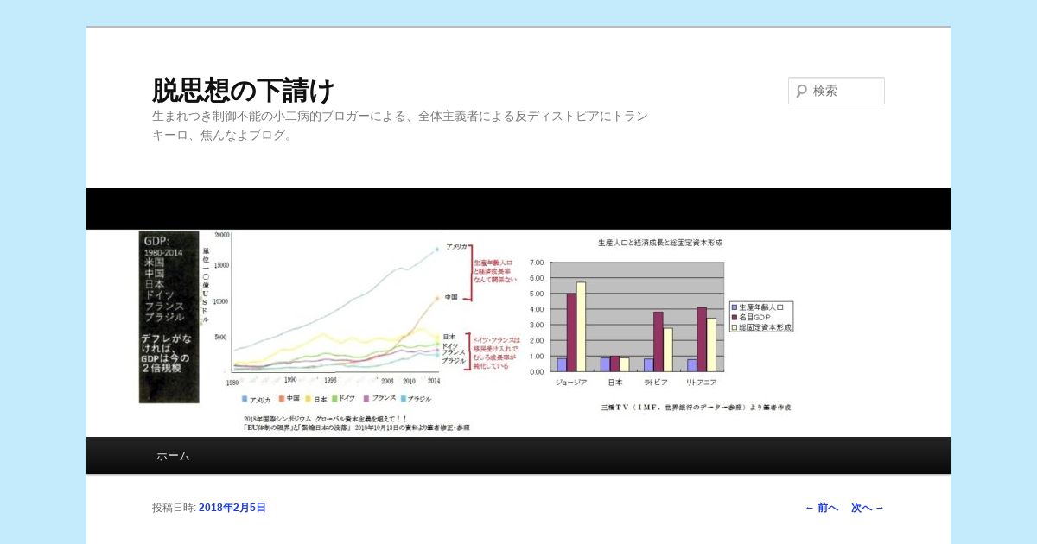This screenshot has height=544, width=1037.
Task: Open the 2018年2月5日 post date link
Action: pos(232,508)
